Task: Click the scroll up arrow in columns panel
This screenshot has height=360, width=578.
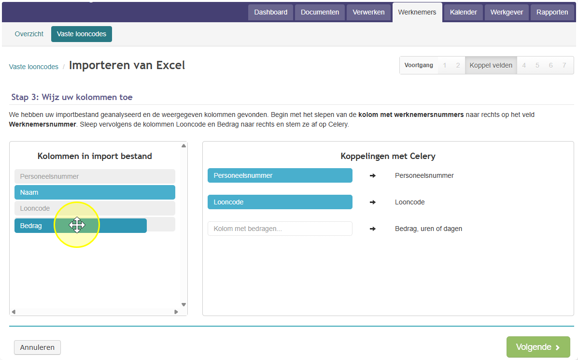Action: click(183, 146)
